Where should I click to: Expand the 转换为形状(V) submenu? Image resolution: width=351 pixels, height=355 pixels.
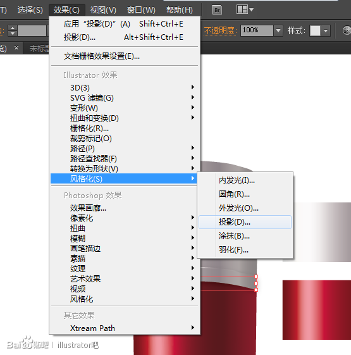124,169
